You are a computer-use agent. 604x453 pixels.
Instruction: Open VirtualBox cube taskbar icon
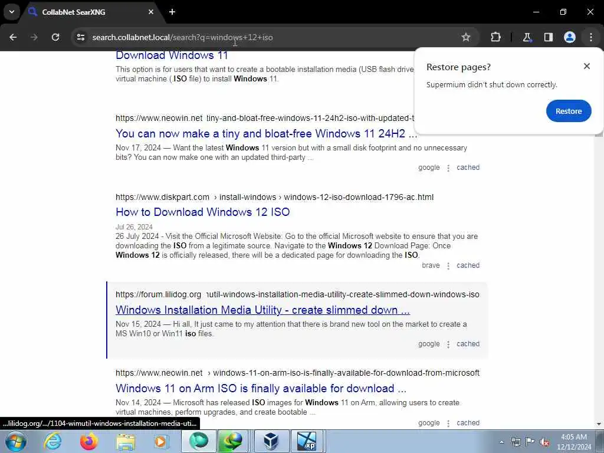click(x=271, y=441)
